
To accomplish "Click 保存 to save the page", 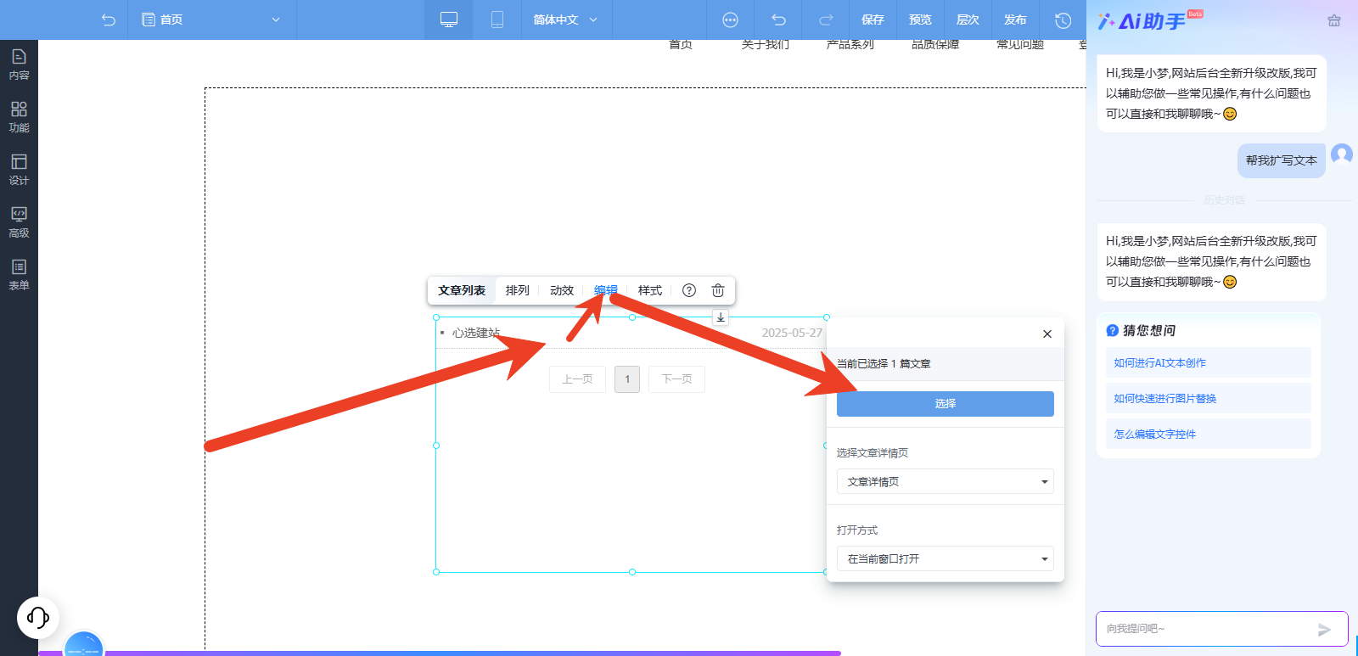I will (x=873, y=20).
